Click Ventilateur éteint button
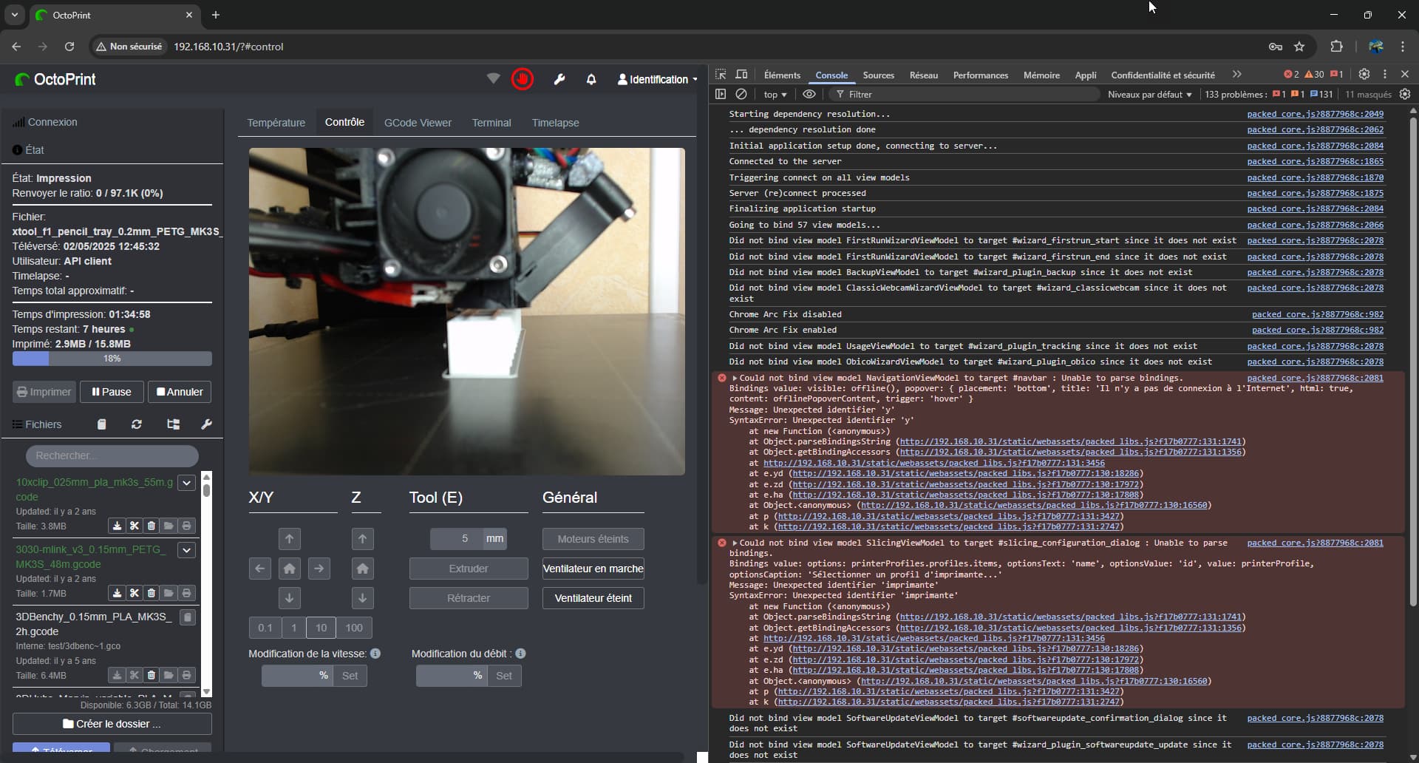This screenshot has width=1419, height=763. click(593, 598)
